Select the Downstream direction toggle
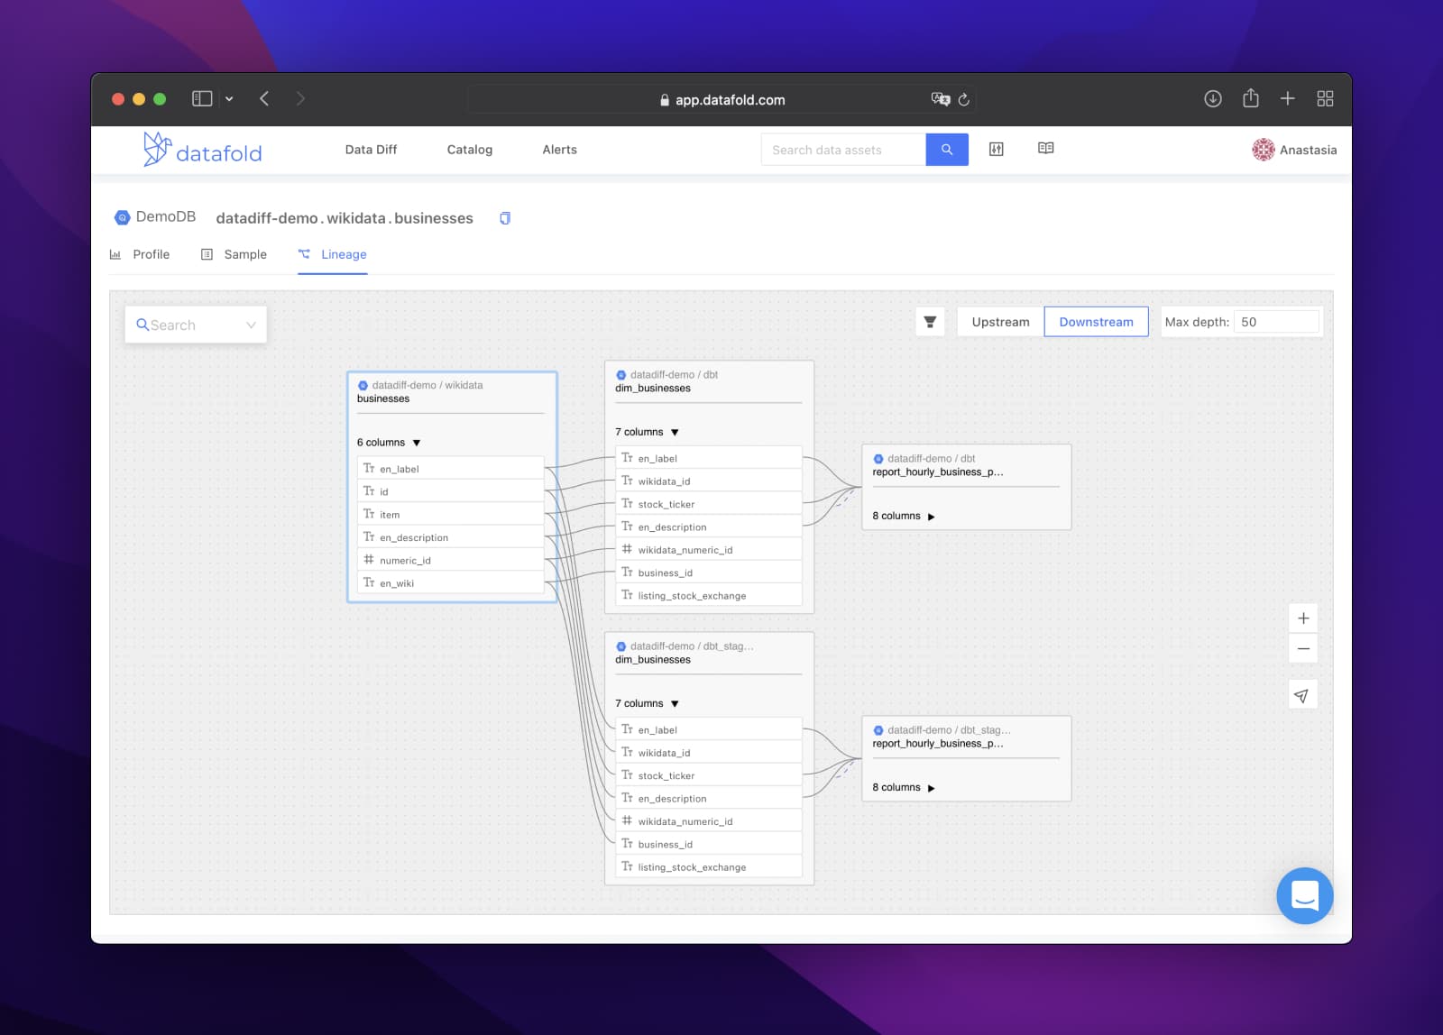1443x1035 pixels. pyautogui.click(x=1096, y=322)
